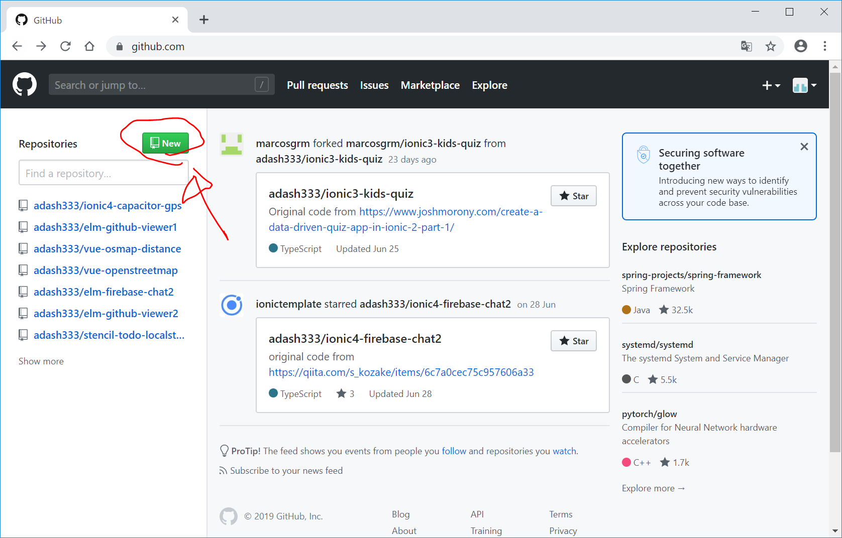
Task: Click the GitHub Octocat logo in header
Action: 25,84
